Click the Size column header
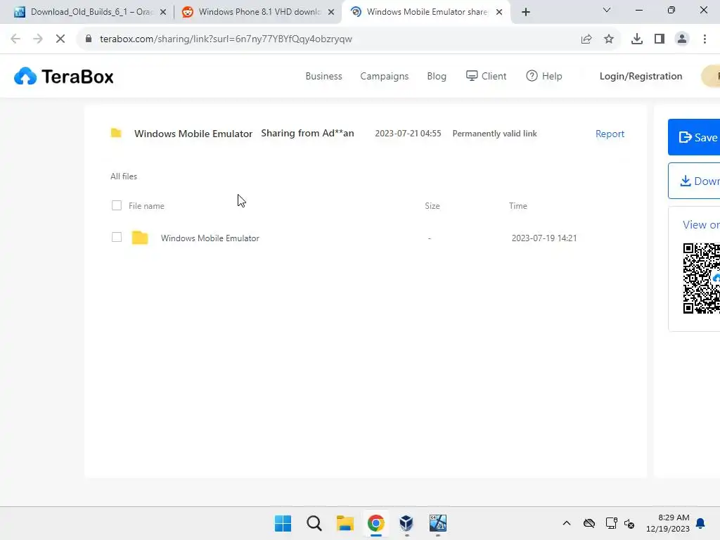 tap(432, 206)
